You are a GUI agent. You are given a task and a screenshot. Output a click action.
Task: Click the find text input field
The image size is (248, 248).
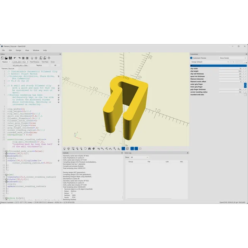[20, 62]
